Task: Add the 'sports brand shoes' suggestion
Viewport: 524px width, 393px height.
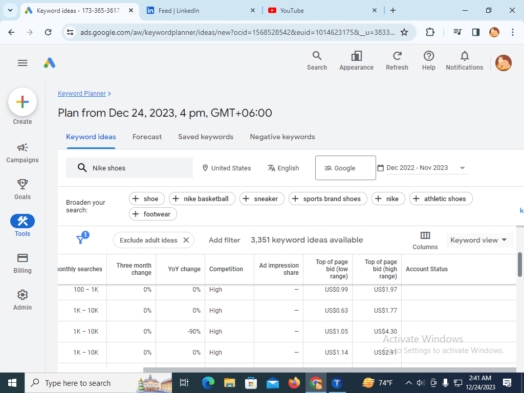Action: point(328,199)
